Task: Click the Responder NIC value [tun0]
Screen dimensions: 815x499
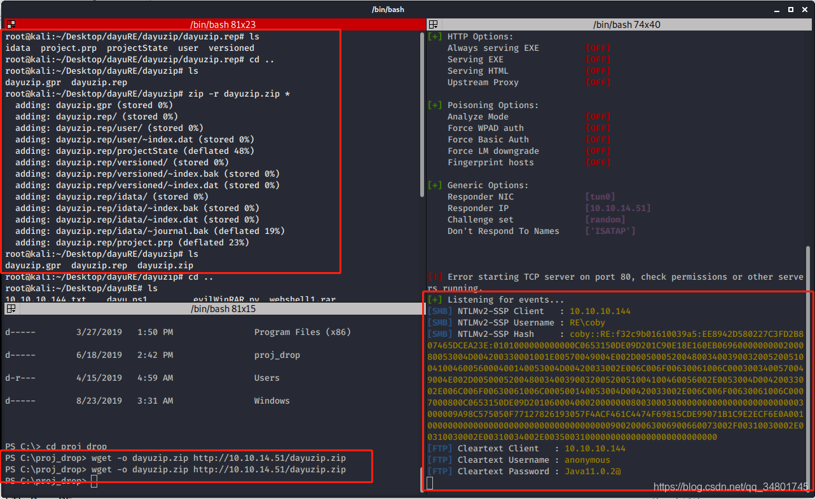Action: click(600, 197)
